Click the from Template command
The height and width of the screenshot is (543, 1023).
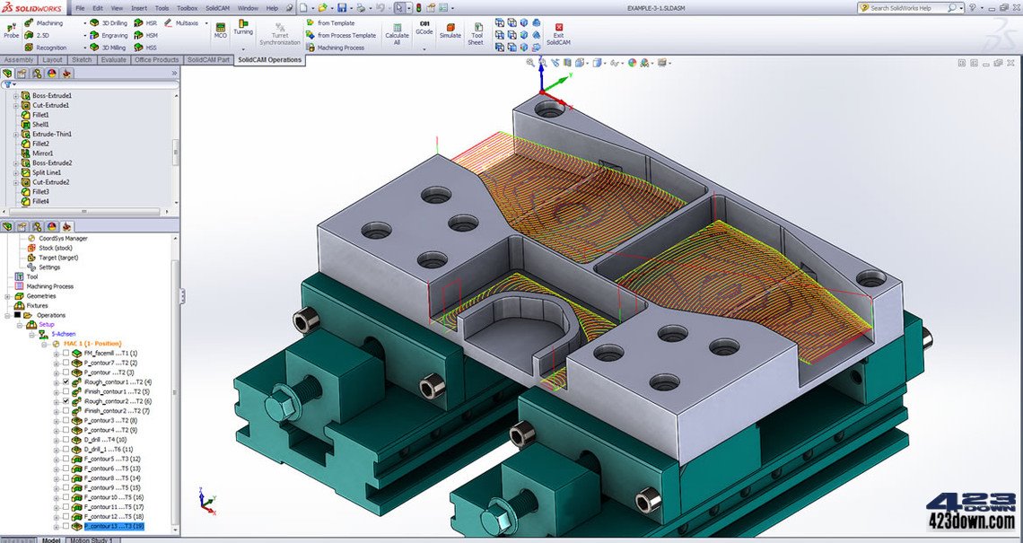coord(337,22)
